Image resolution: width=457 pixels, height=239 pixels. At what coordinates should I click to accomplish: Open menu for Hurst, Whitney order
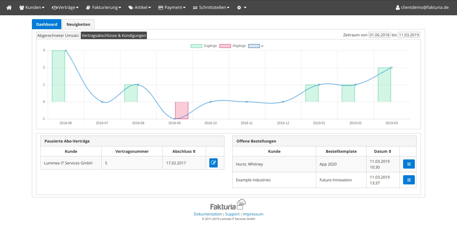coord(409,164)
